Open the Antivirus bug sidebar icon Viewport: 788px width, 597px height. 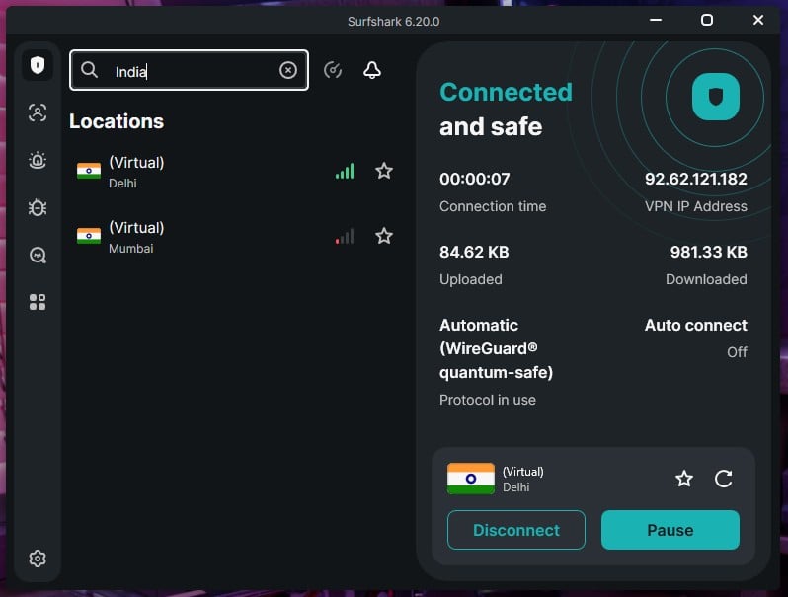pos(38,207)
